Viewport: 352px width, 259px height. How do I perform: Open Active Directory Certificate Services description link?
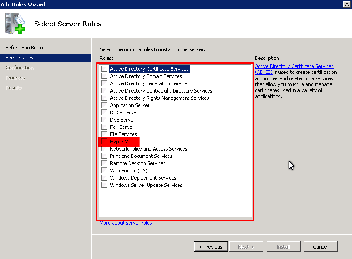294,69
